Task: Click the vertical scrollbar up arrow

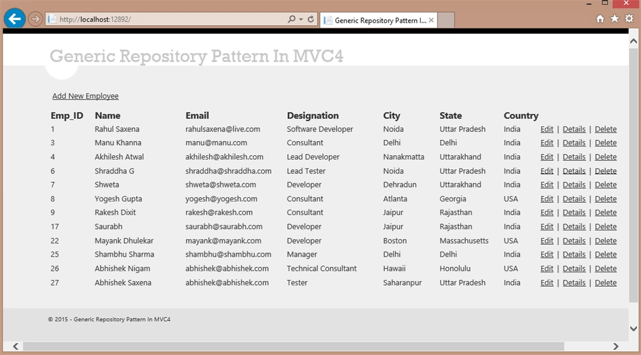Action: (x=633, y=41)
